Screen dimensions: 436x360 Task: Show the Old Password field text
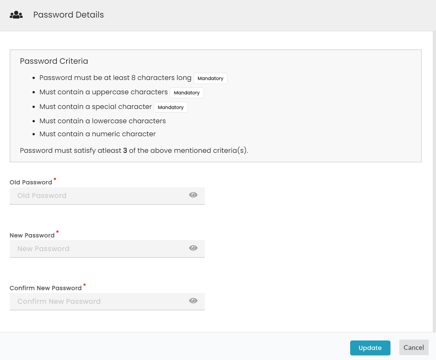click(x=193, y=195)
